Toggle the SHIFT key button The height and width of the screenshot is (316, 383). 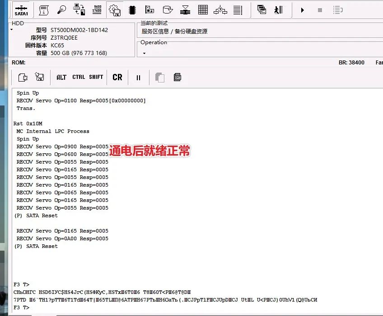click(x=96, y=77)
